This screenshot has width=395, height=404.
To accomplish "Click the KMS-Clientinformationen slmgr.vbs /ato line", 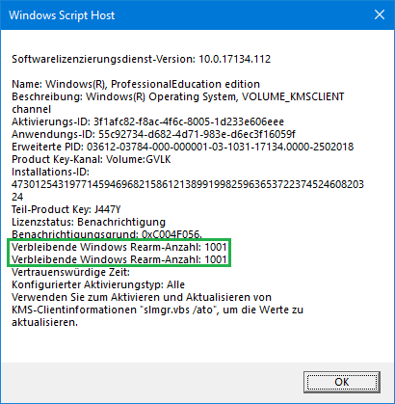I will [x=158, y=310].
